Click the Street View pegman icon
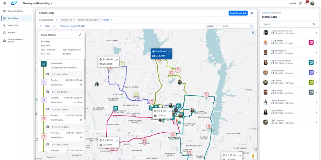The width and height of the screenshot is (321, 160). tap(253, 156)
